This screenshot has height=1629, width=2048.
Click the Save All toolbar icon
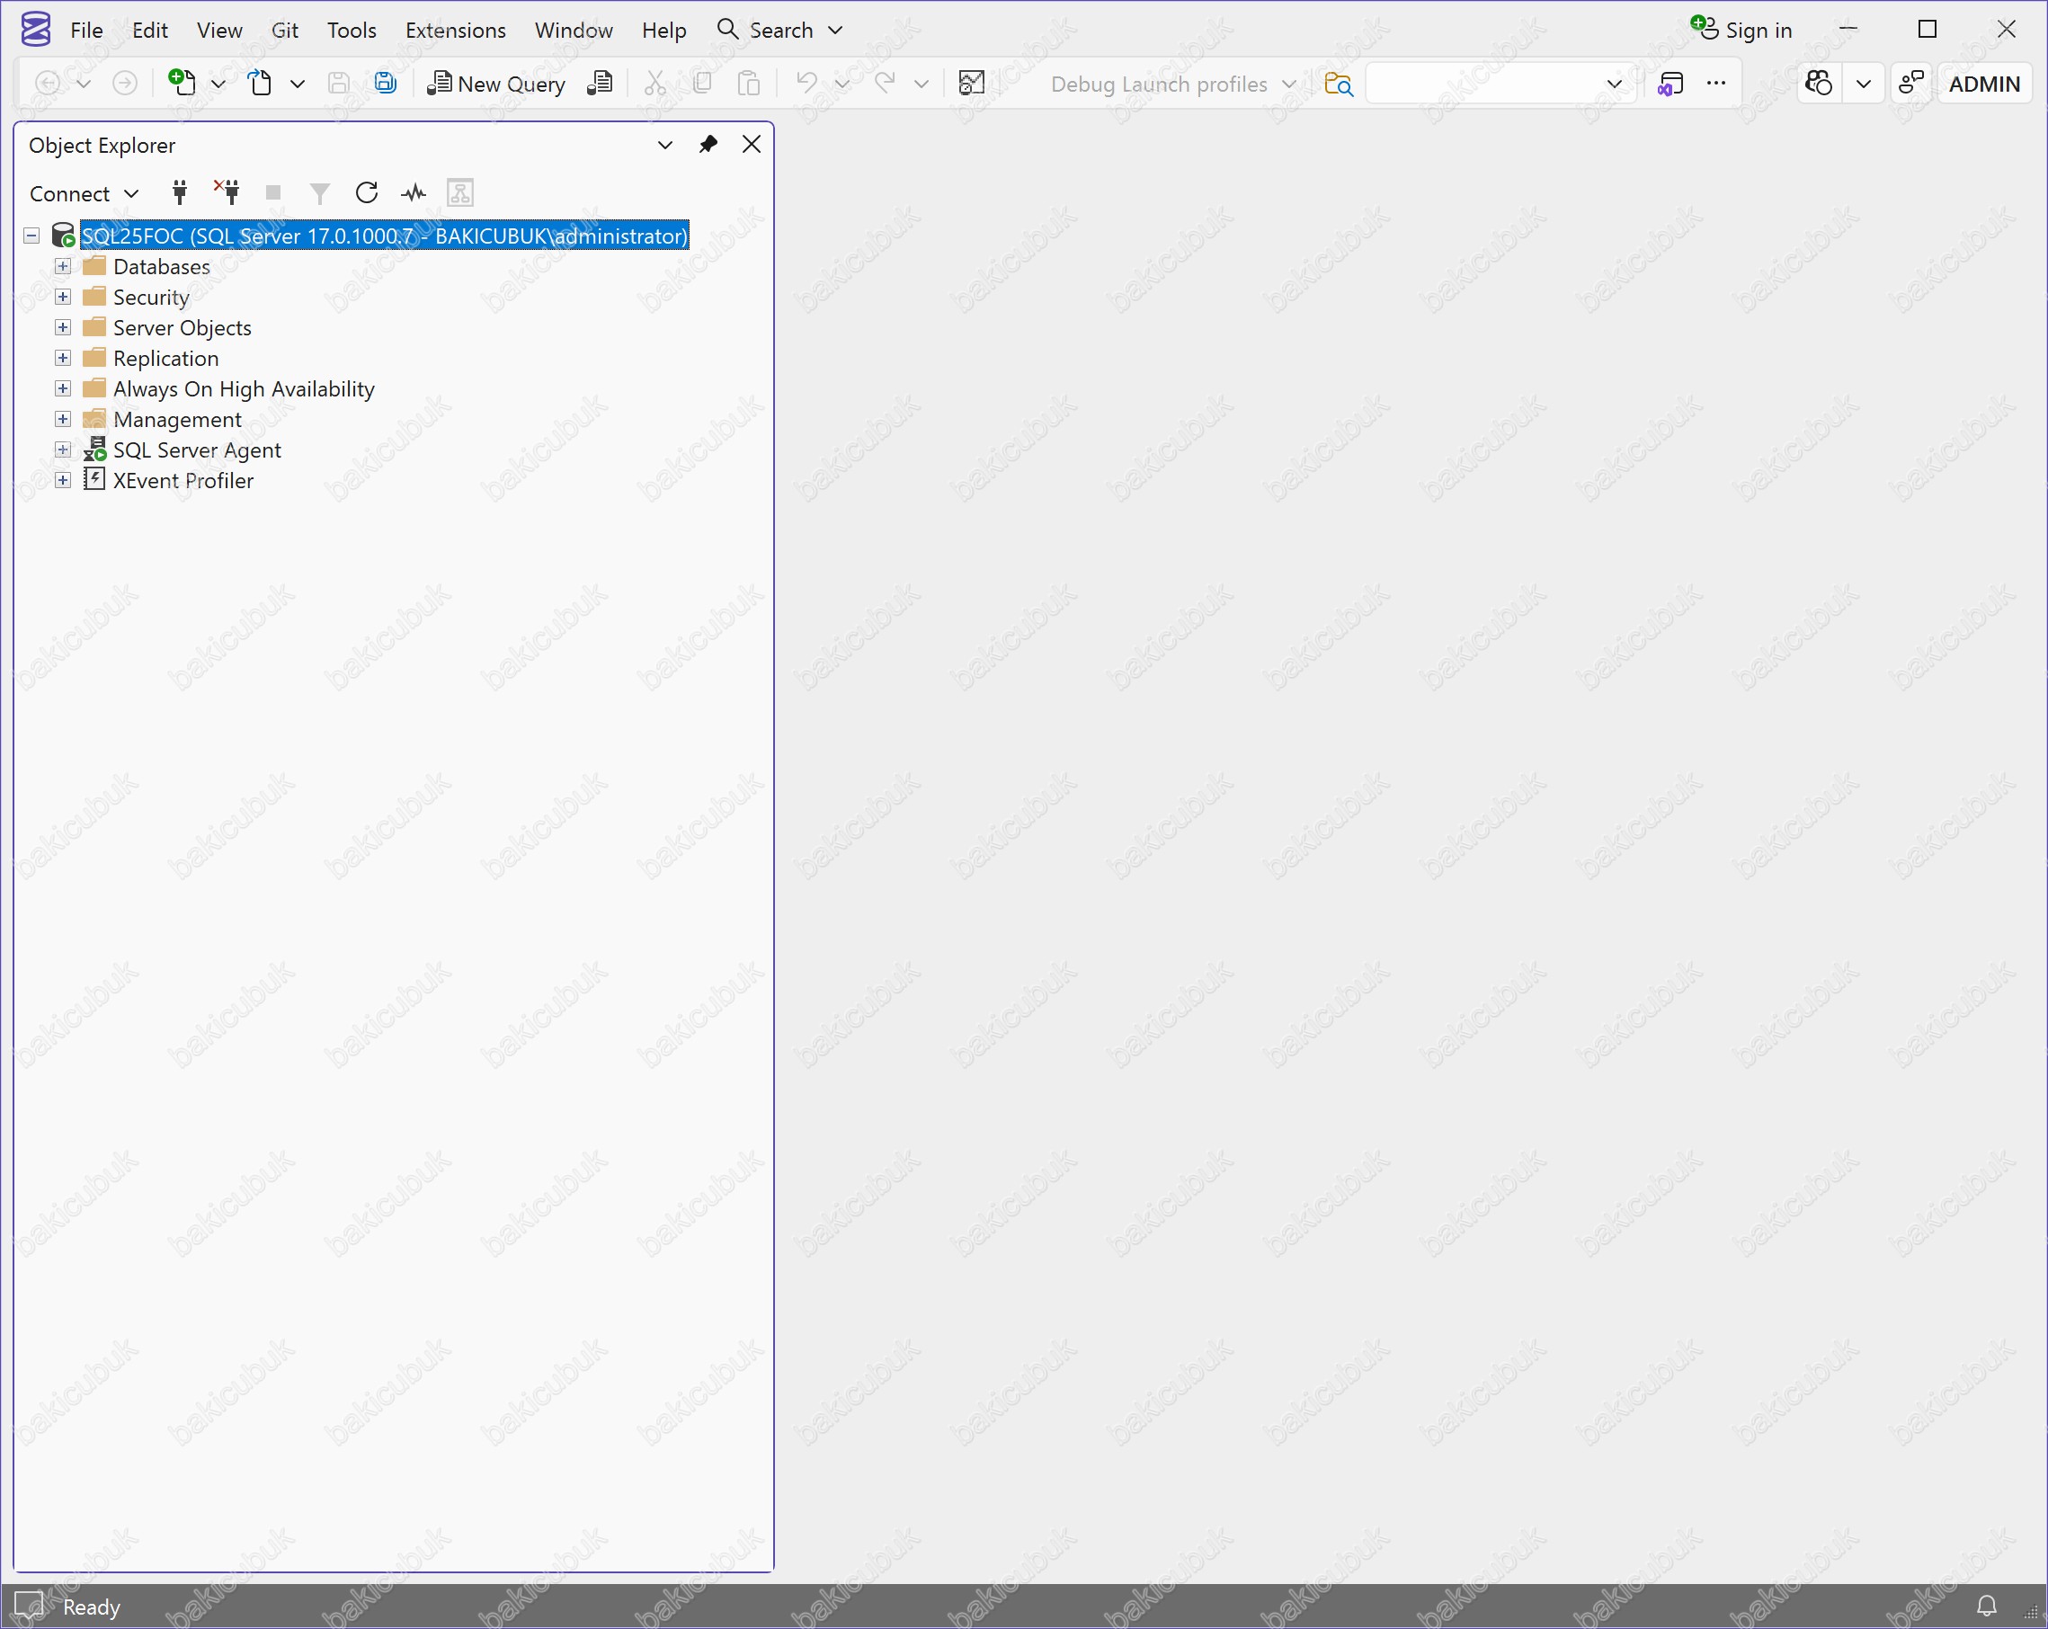[385, 84]
